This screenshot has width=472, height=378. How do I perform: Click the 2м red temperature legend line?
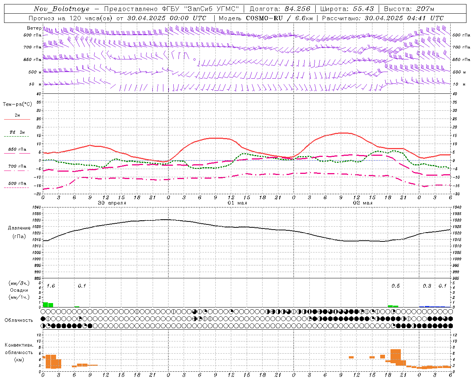pyautogui.click(x=17, y=119)
